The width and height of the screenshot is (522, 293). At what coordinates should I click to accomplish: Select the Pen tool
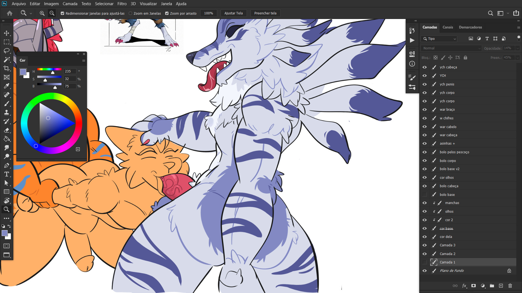point(7,165)
